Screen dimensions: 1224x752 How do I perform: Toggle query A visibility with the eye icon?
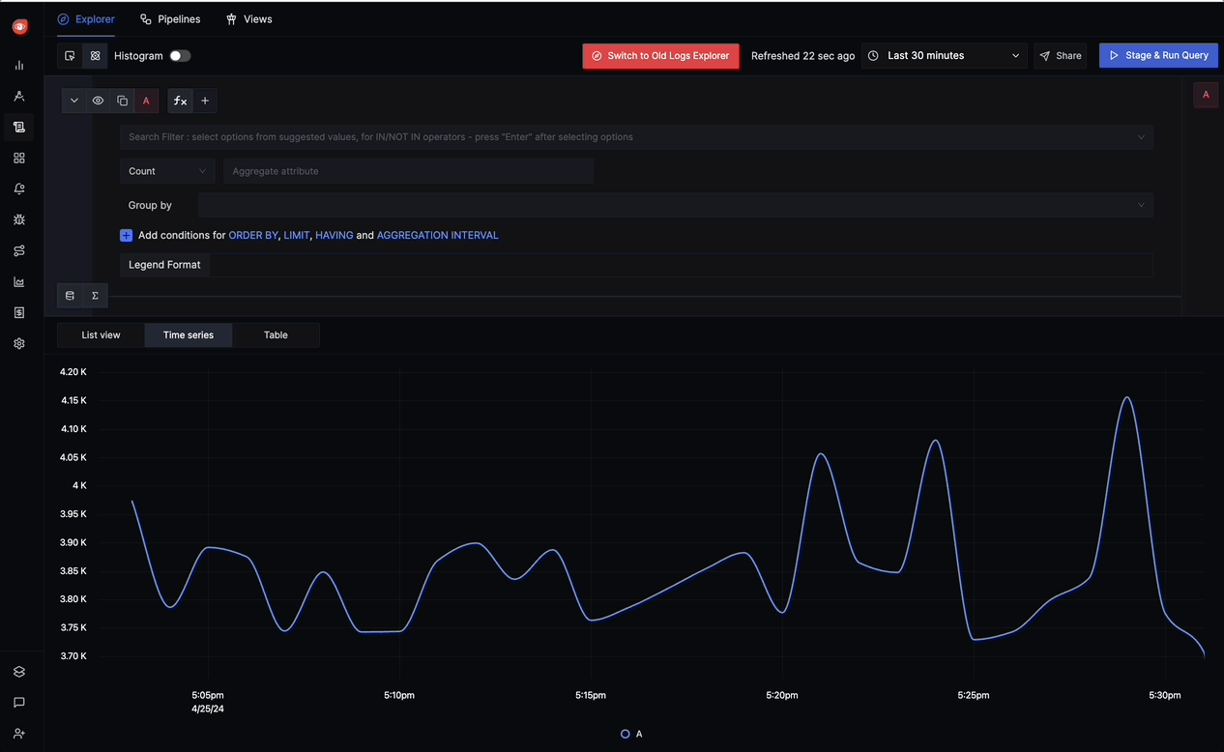click(98, 101)
